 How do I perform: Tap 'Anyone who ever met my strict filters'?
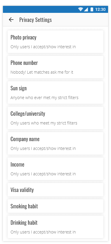tap(44, 98)
